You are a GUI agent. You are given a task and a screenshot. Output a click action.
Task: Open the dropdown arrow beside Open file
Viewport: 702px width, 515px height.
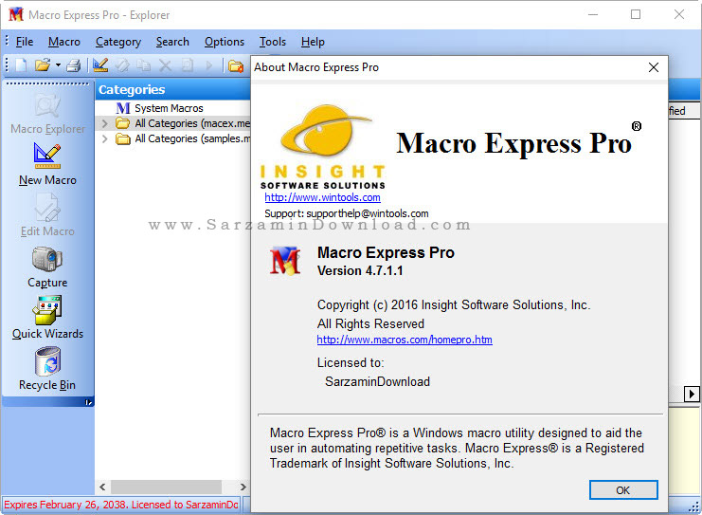point(58,65)
